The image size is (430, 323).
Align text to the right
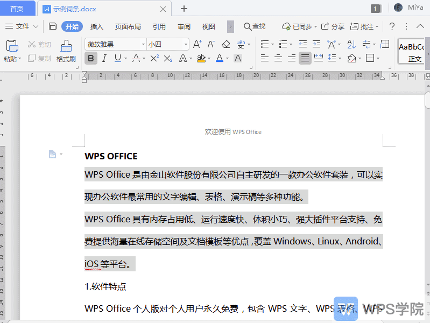click(x=292, y=58)
